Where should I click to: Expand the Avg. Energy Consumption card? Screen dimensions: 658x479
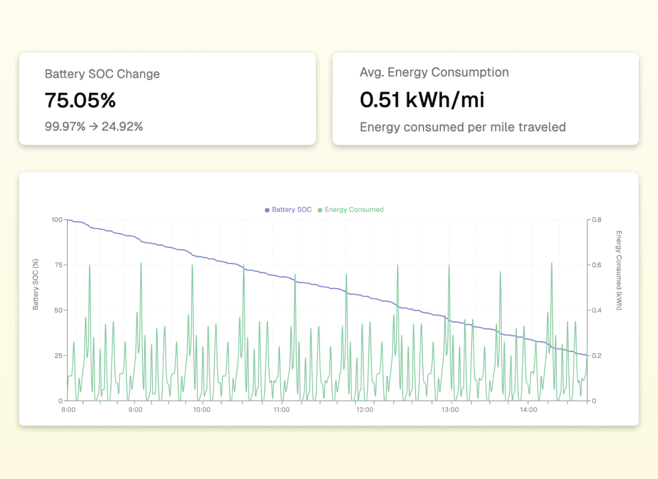486,99
